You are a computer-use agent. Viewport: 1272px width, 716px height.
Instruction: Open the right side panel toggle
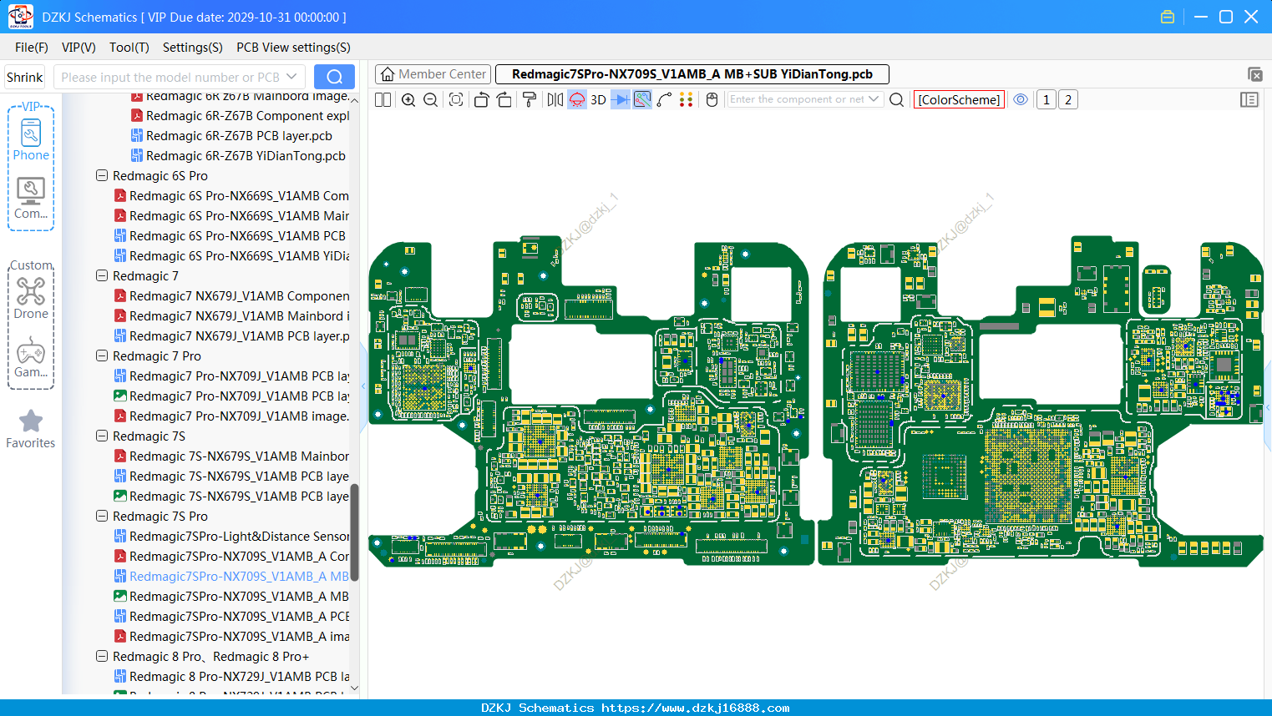[1249, 100]
